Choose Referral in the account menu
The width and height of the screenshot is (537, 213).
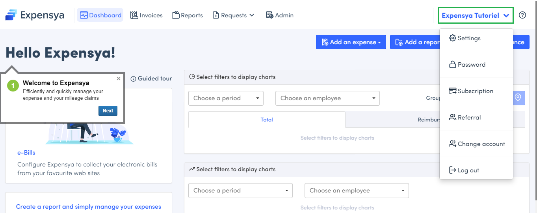(x=469, y=118)
